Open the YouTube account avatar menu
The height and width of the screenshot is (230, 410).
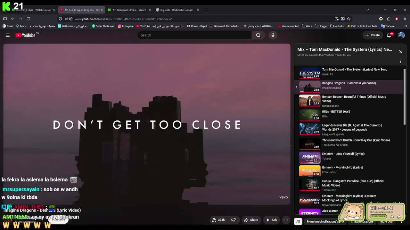[x=401, y=35]
